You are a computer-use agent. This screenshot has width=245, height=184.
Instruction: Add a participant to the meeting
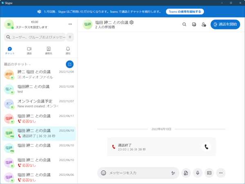click(204, 24)
